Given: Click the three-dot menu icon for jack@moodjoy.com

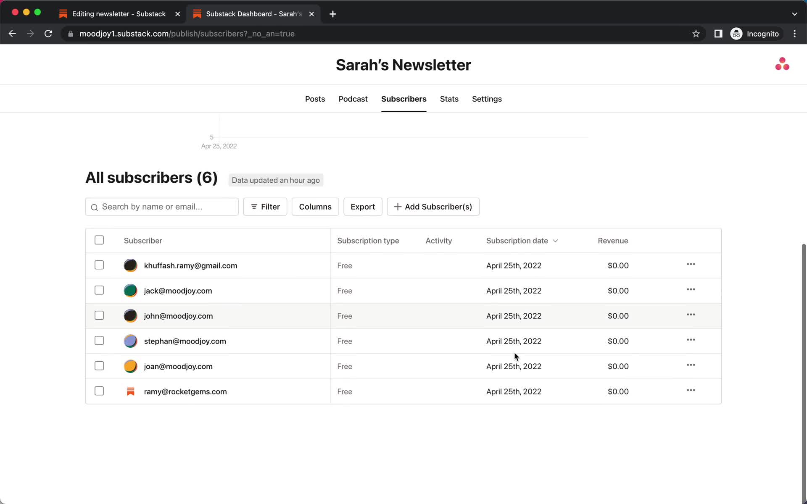Looking at the screenshot, I should (691, 290).
